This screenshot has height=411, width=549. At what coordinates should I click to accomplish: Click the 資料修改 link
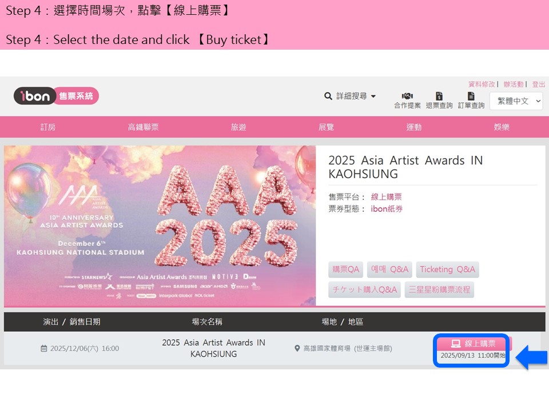tap(482, 84)
